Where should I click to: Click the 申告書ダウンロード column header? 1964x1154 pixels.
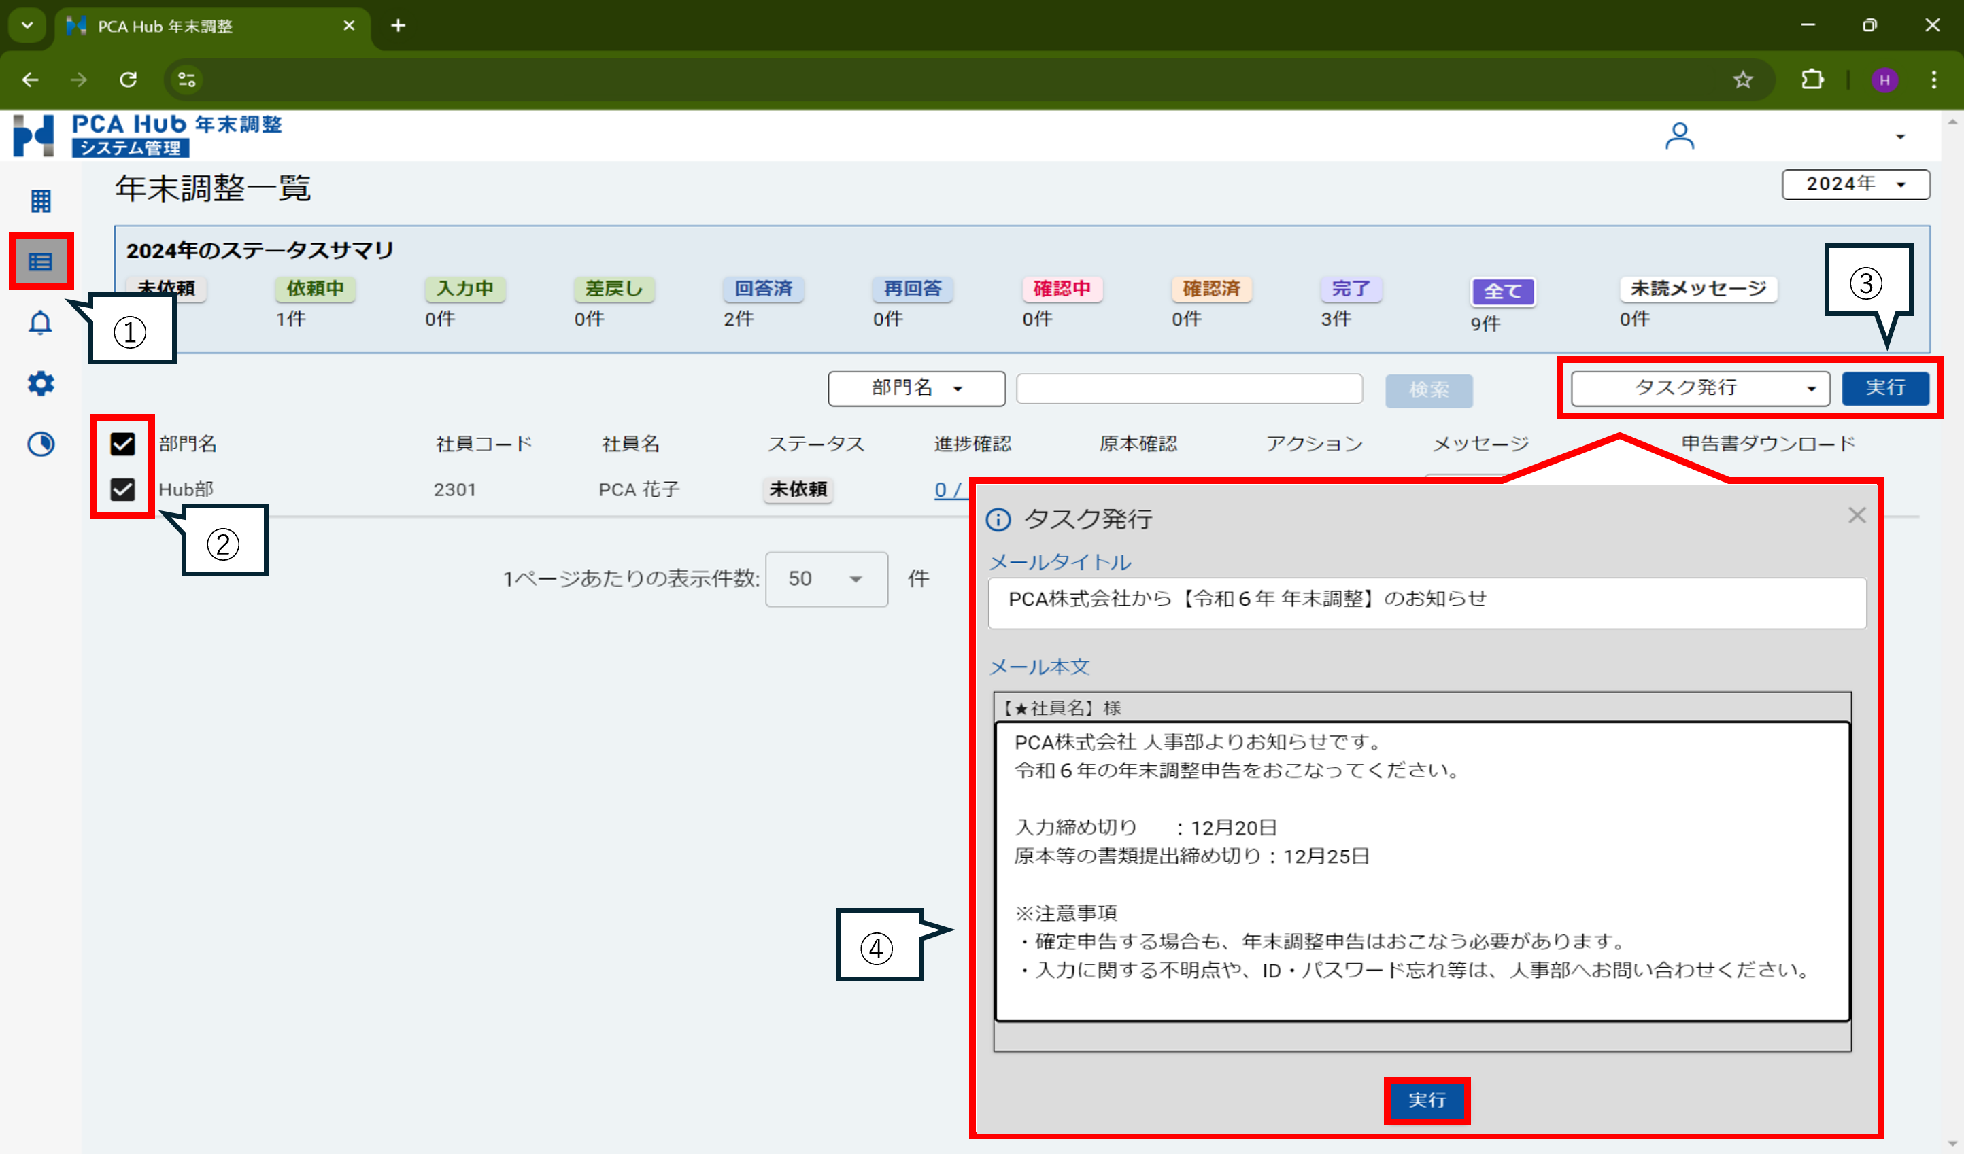pos(1768,444)
